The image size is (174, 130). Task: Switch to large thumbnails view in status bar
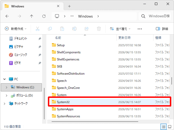(170, 127)
